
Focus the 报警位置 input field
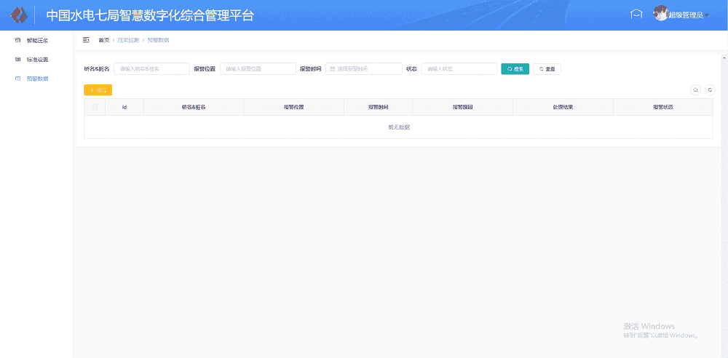tap(258, 69)
